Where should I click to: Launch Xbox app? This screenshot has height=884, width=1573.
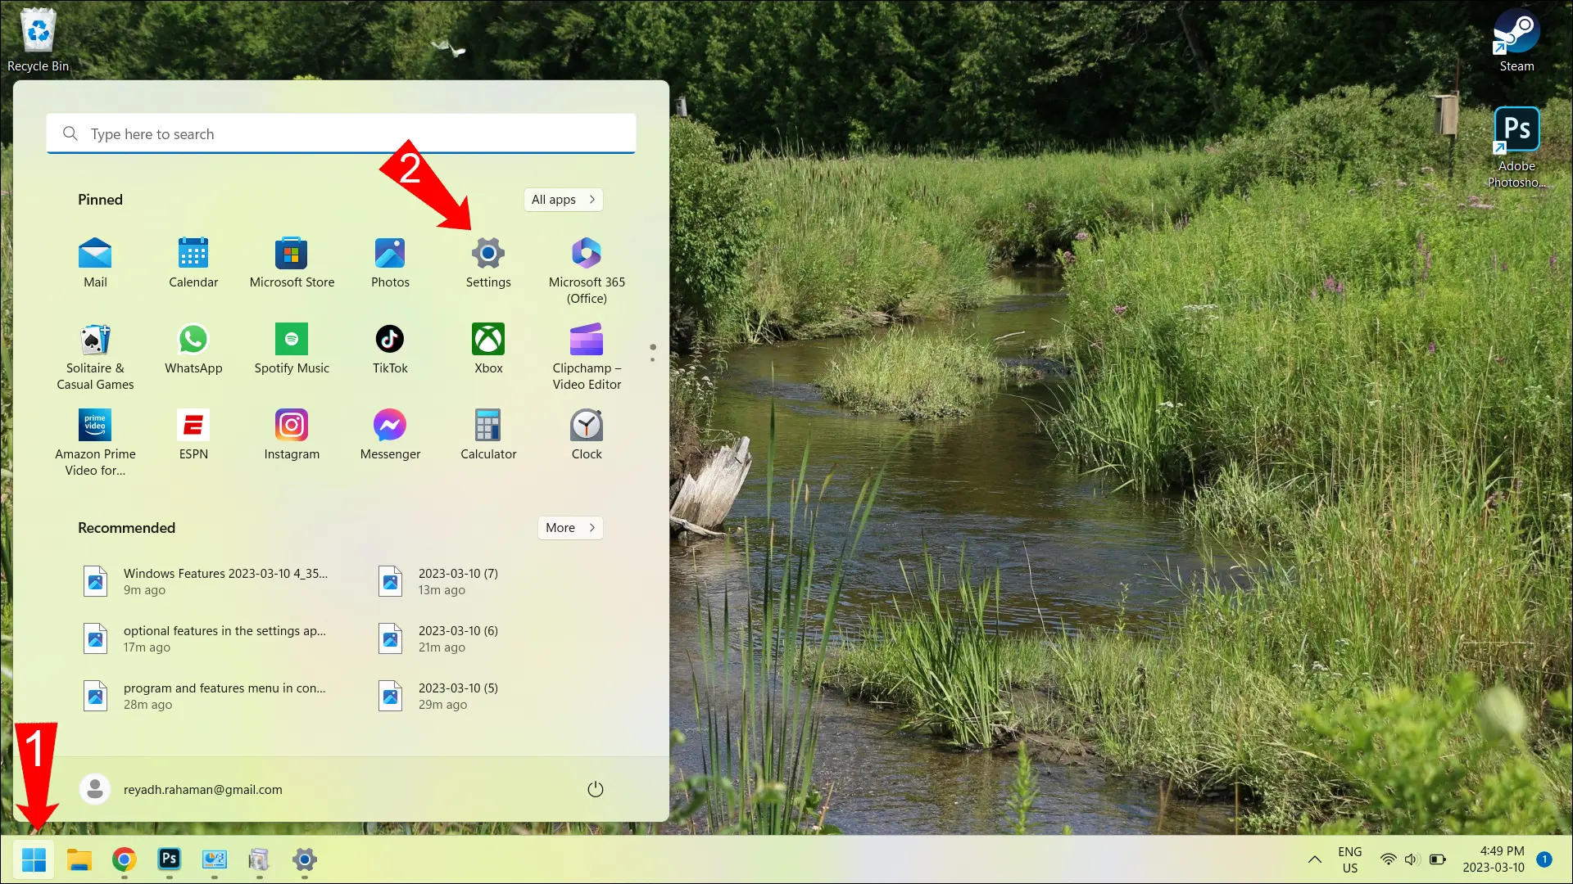tap(488, 339)
